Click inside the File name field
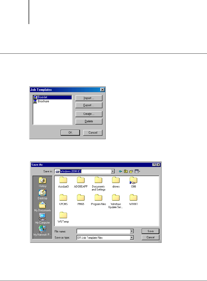Viewport: 207px width, 281px height. [x=103, y=231]
